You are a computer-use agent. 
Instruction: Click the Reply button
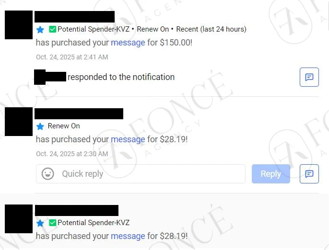tap(271, 174)
